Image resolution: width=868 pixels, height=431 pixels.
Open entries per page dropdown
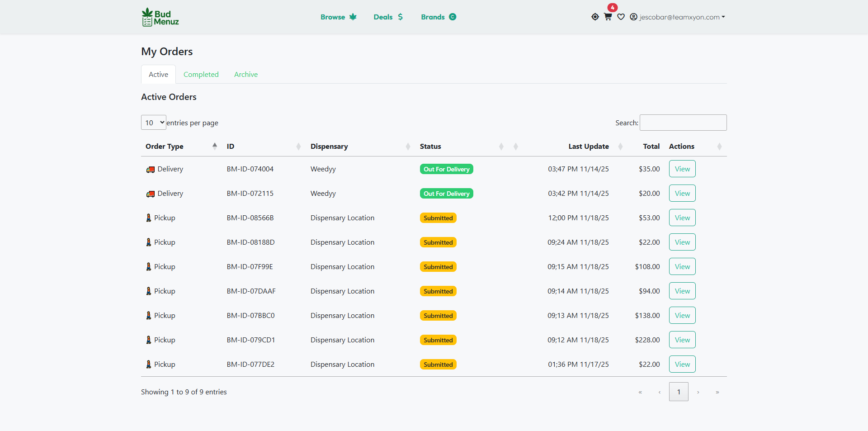coord(154,123)
